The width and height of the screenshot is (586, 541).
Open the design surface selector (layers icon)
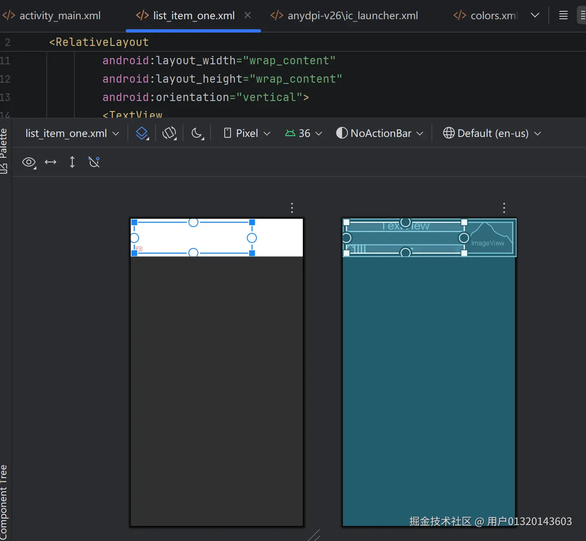142,133
